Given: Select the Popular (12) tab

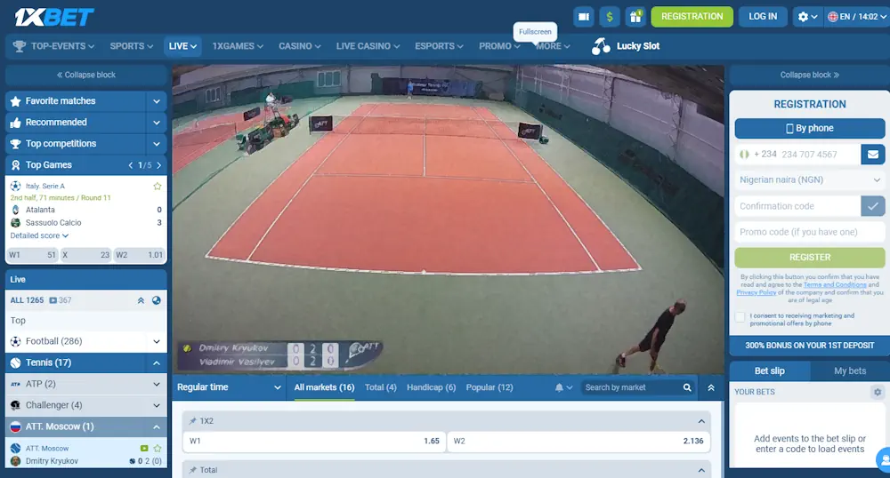Looking at the screenshot, I should (x=489, y=387).
